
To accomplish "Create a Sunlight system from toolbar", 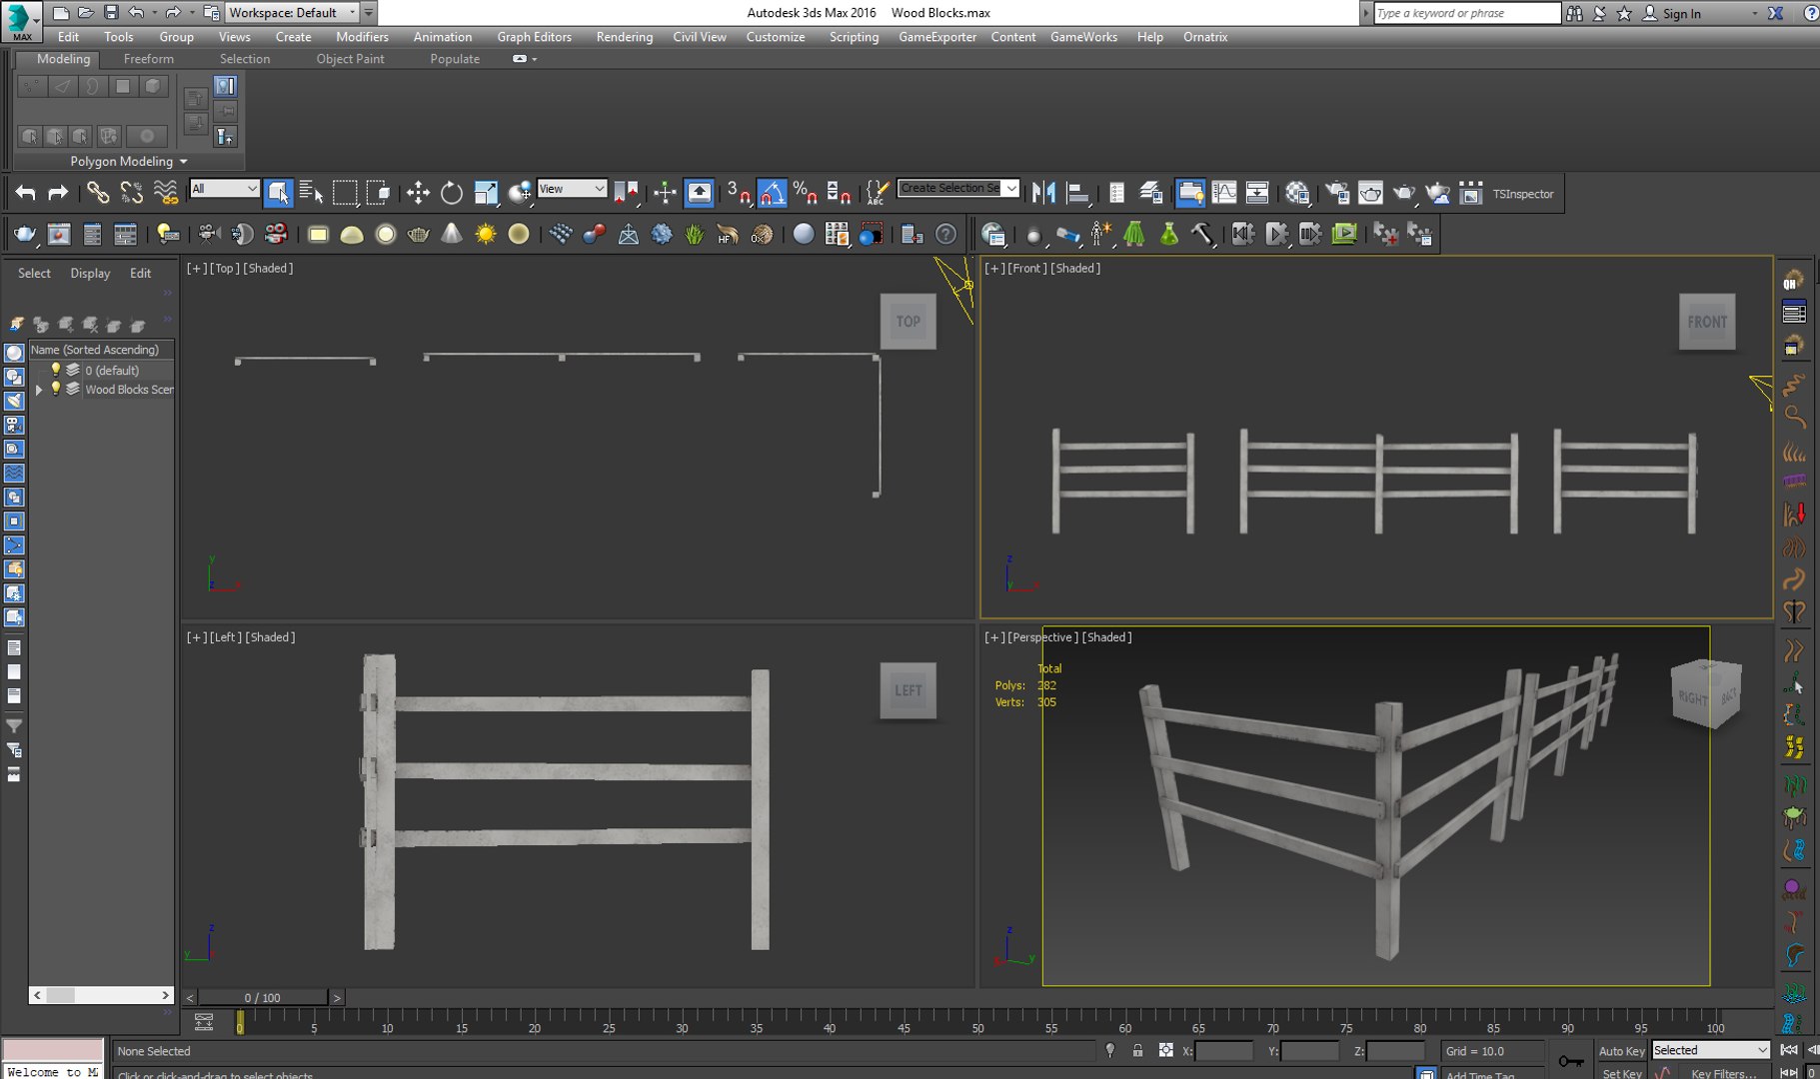I will [486, 234].
